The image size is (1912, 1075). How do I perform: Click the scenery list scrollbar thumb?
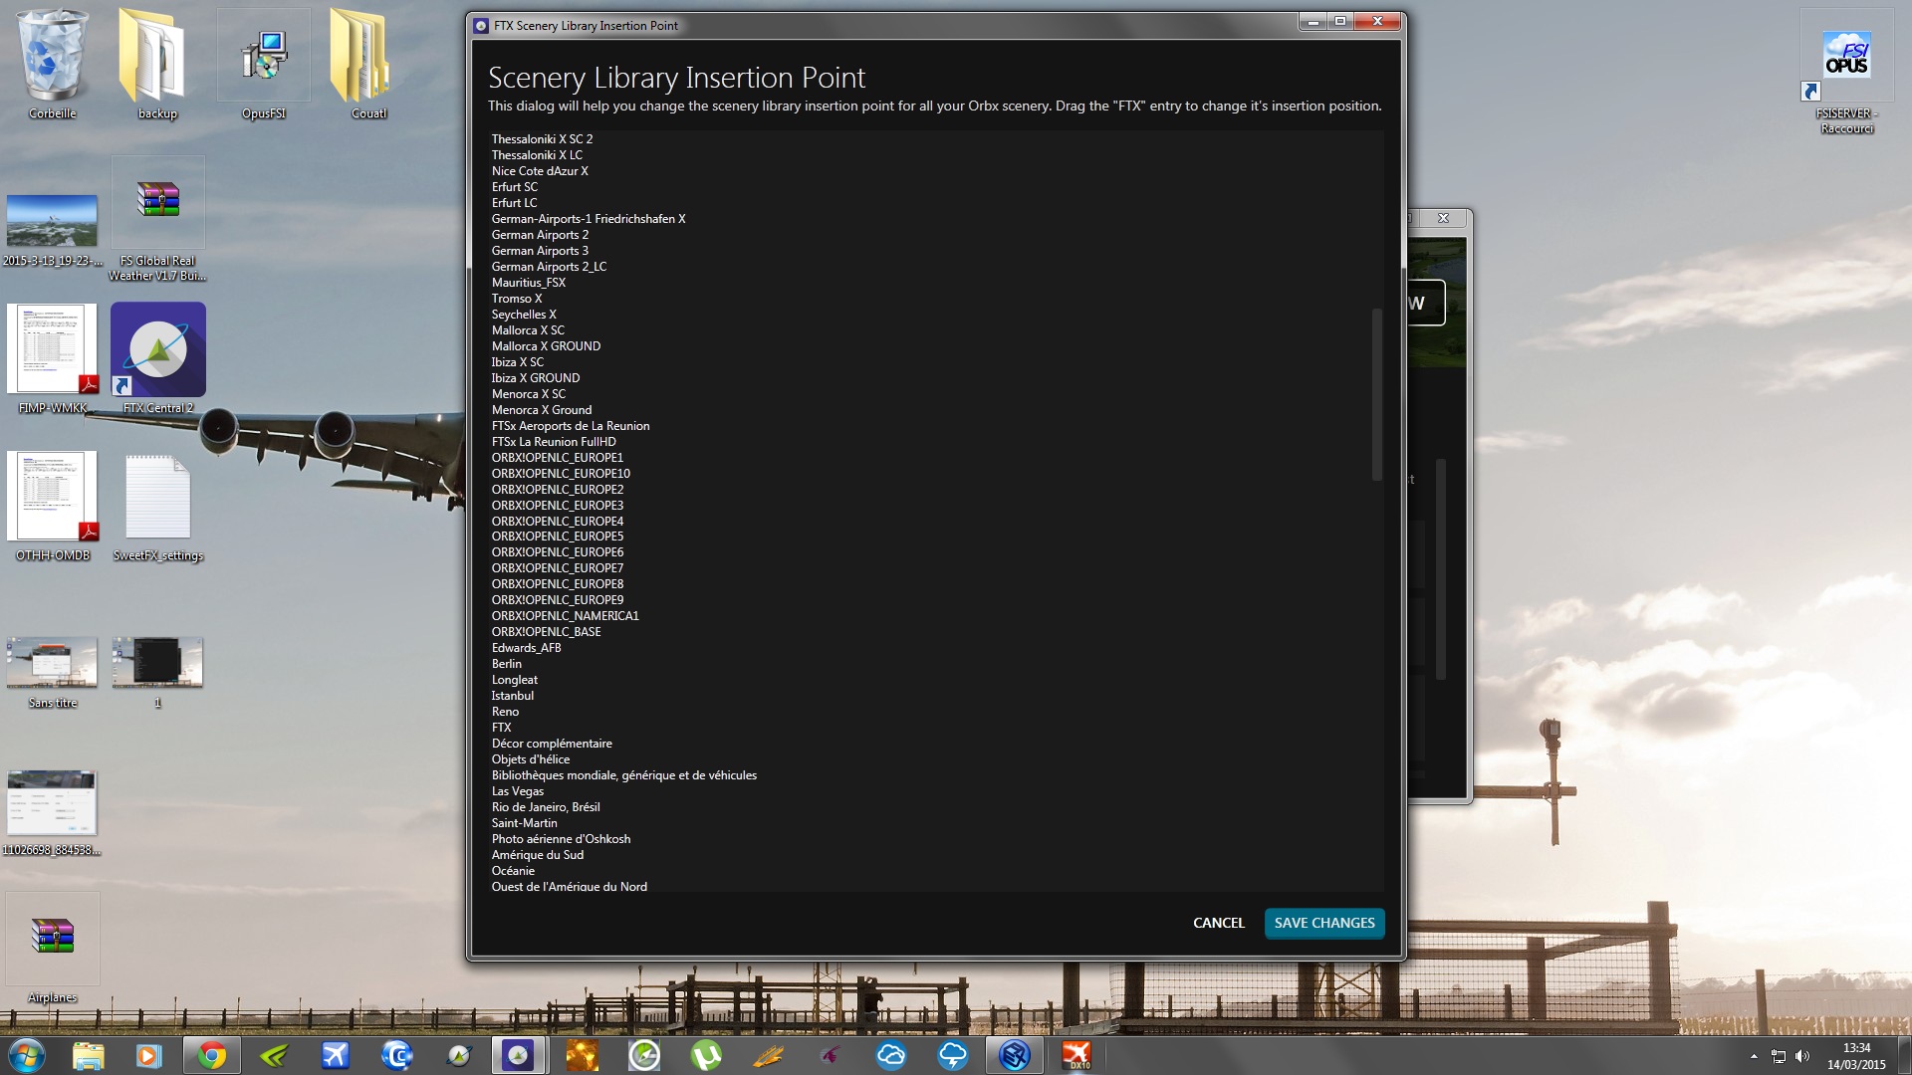[1377, 394]
